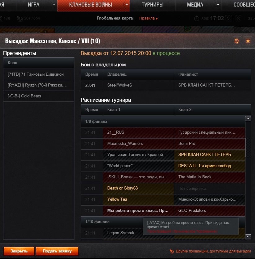255x259 pixels.
Task: Select applicant [71TD] 71 Танковый Дивизион
Action: [x=39, y=74]
